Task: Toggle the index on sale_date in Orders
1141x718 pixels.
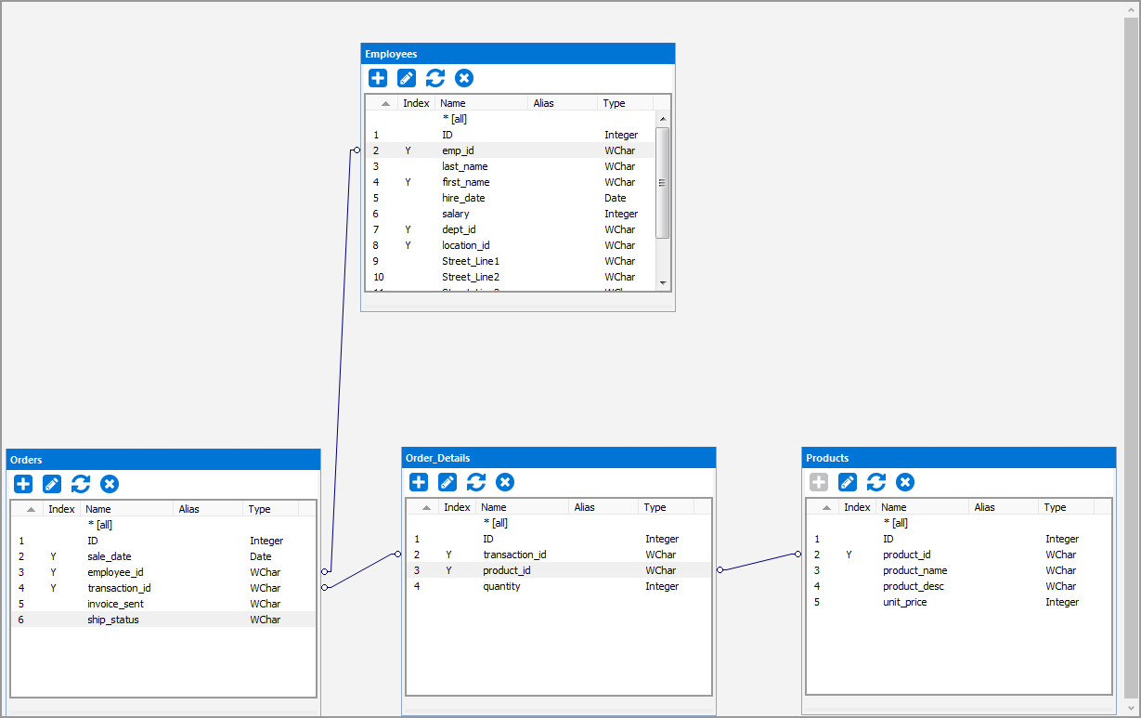Action: [x=53, y=555]
